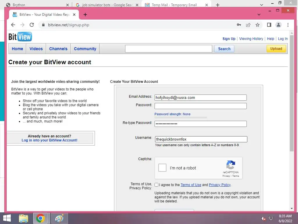Click the BitView logo
Screen dimensions: 298x224
tap(20, 36)
